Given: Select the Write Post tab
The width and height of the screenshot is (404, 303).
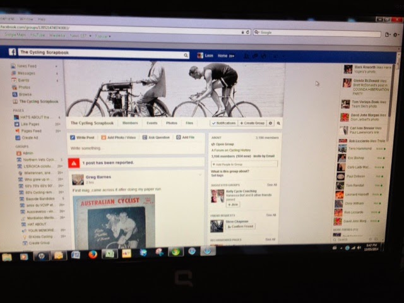Looking at the screenshot, I should pos(83,138).
